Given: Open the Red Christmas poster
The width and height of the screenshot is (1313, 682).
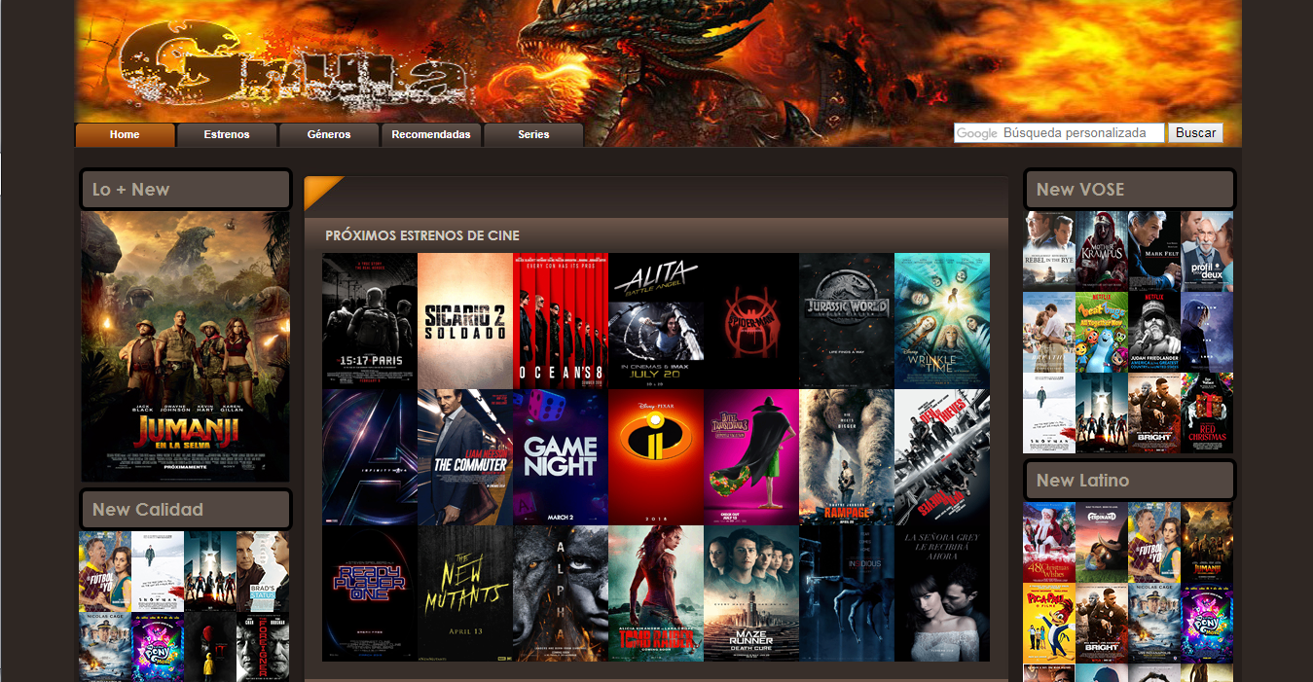Looking at the screenshot, I should coord(1207,413).
